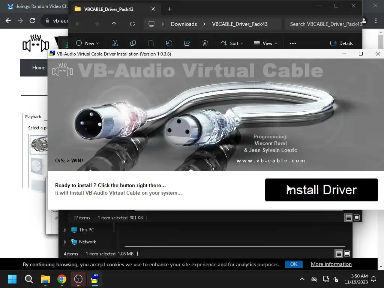384x288 pixels.
Task: Click Share icon in File Explorer toolbar
Action: click(187, 43)
